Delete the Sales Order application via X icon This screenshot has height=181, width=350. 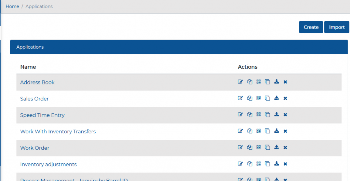pyautogui.click(x=285, y=98)
